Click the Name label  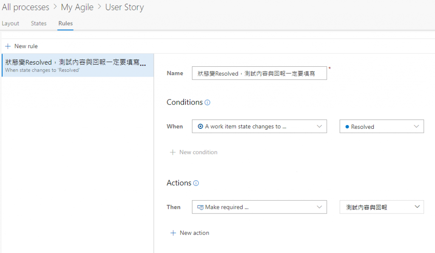point(175,73)
